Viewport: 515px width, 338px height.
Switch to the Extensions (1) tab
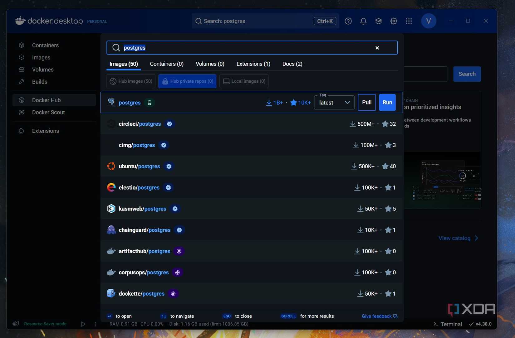253,64
